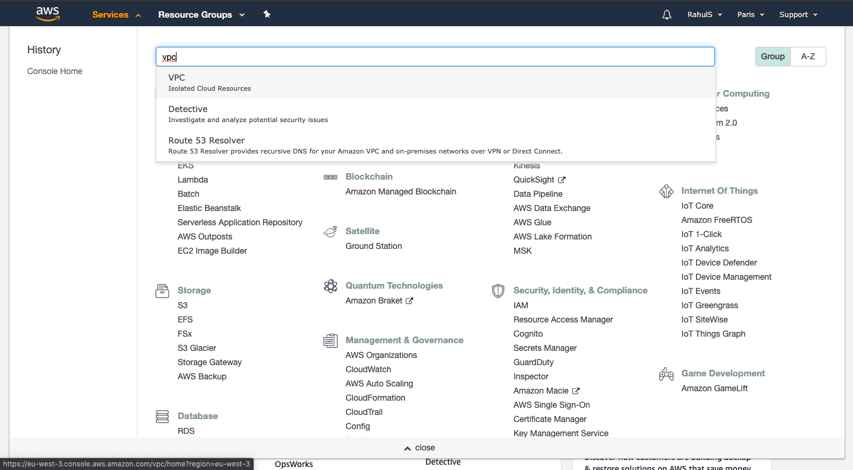Screen dimensions: 853x470
Task: Collapse the services panel via close chevron
Action: [419, 447]
